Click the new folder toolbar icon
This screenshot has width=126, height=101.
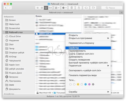93,8
